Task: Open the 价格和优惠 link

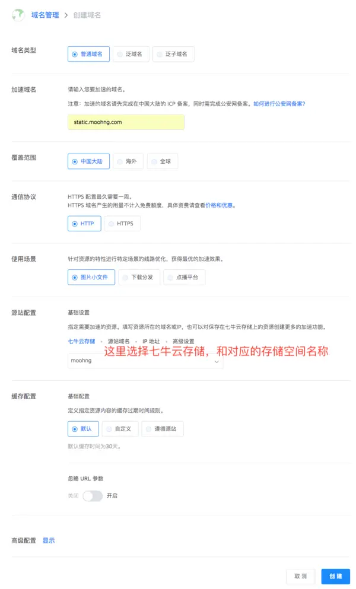Action: tap(219, 205)
